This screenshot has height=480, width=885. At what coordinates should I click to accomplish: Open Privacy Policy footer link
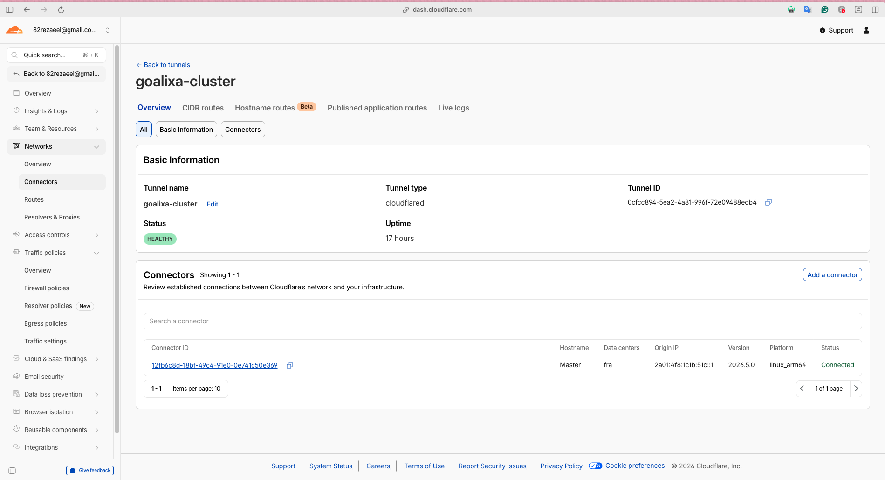[562, 466]
